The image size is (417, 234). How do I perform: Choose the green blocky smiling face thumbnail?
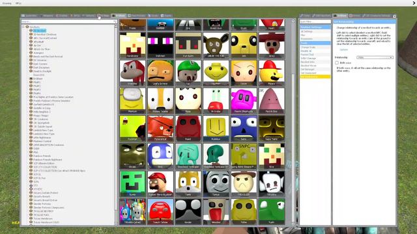(x=132, y=183)
